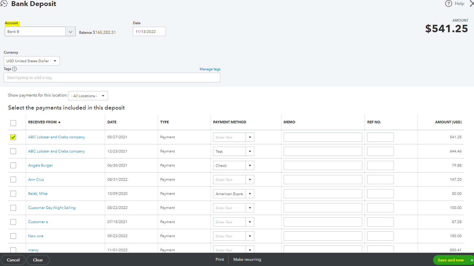The width and height of the screenshot is (474, 266).
Task: Click the Ref No. field for New one
Action: (x=380, y=236)
